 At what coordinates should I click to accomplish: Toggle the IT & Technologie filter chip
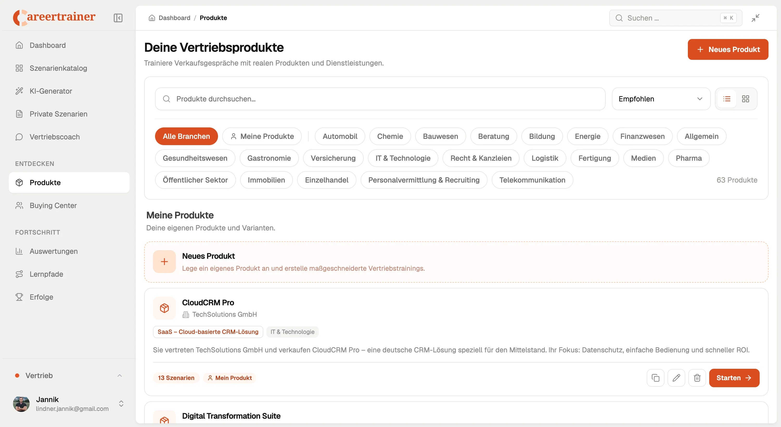pos(403,158)
